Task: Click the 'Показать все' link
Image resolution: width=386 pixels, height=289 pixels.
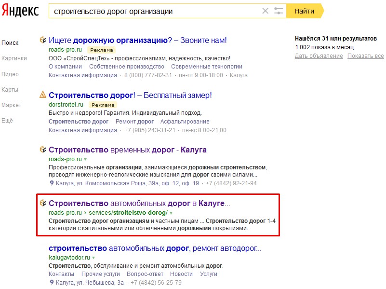Action: pyautogui.click(x=366, y=56)
